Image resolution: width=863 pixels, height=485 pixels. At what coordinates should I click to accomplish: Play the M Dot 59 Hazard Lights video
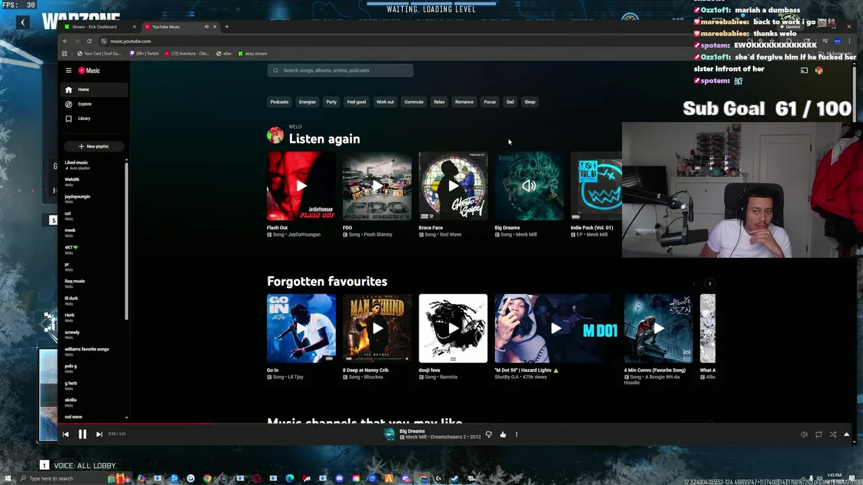556,328
